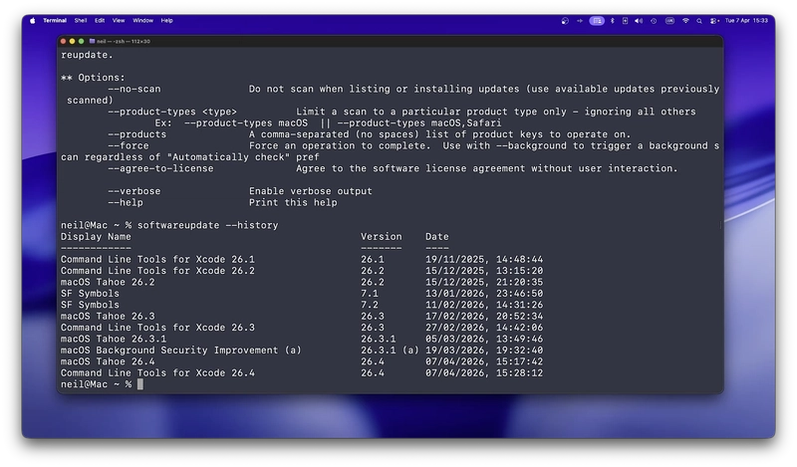The height and width of the screenshot is (467, 797).
Task: Click the date and time display
Action: (x=746, y=21)
